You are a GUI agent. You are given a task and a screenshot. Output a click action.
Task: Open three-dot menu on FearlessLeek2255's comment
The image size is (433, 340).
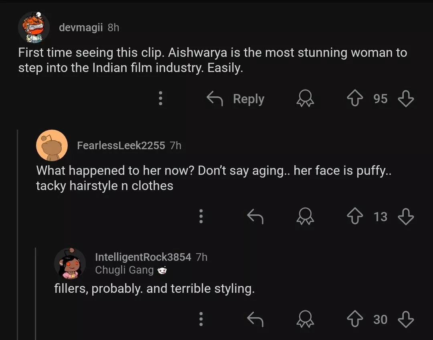click(201, 216)
